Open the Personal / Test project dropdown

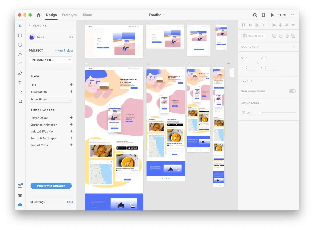coord(51,60)
